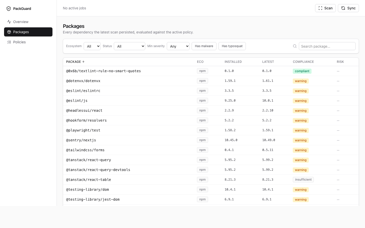This screenshot has height=228, width=365.
Task: Click the PackGuard shield logo icon
Action: pos(9,9)
